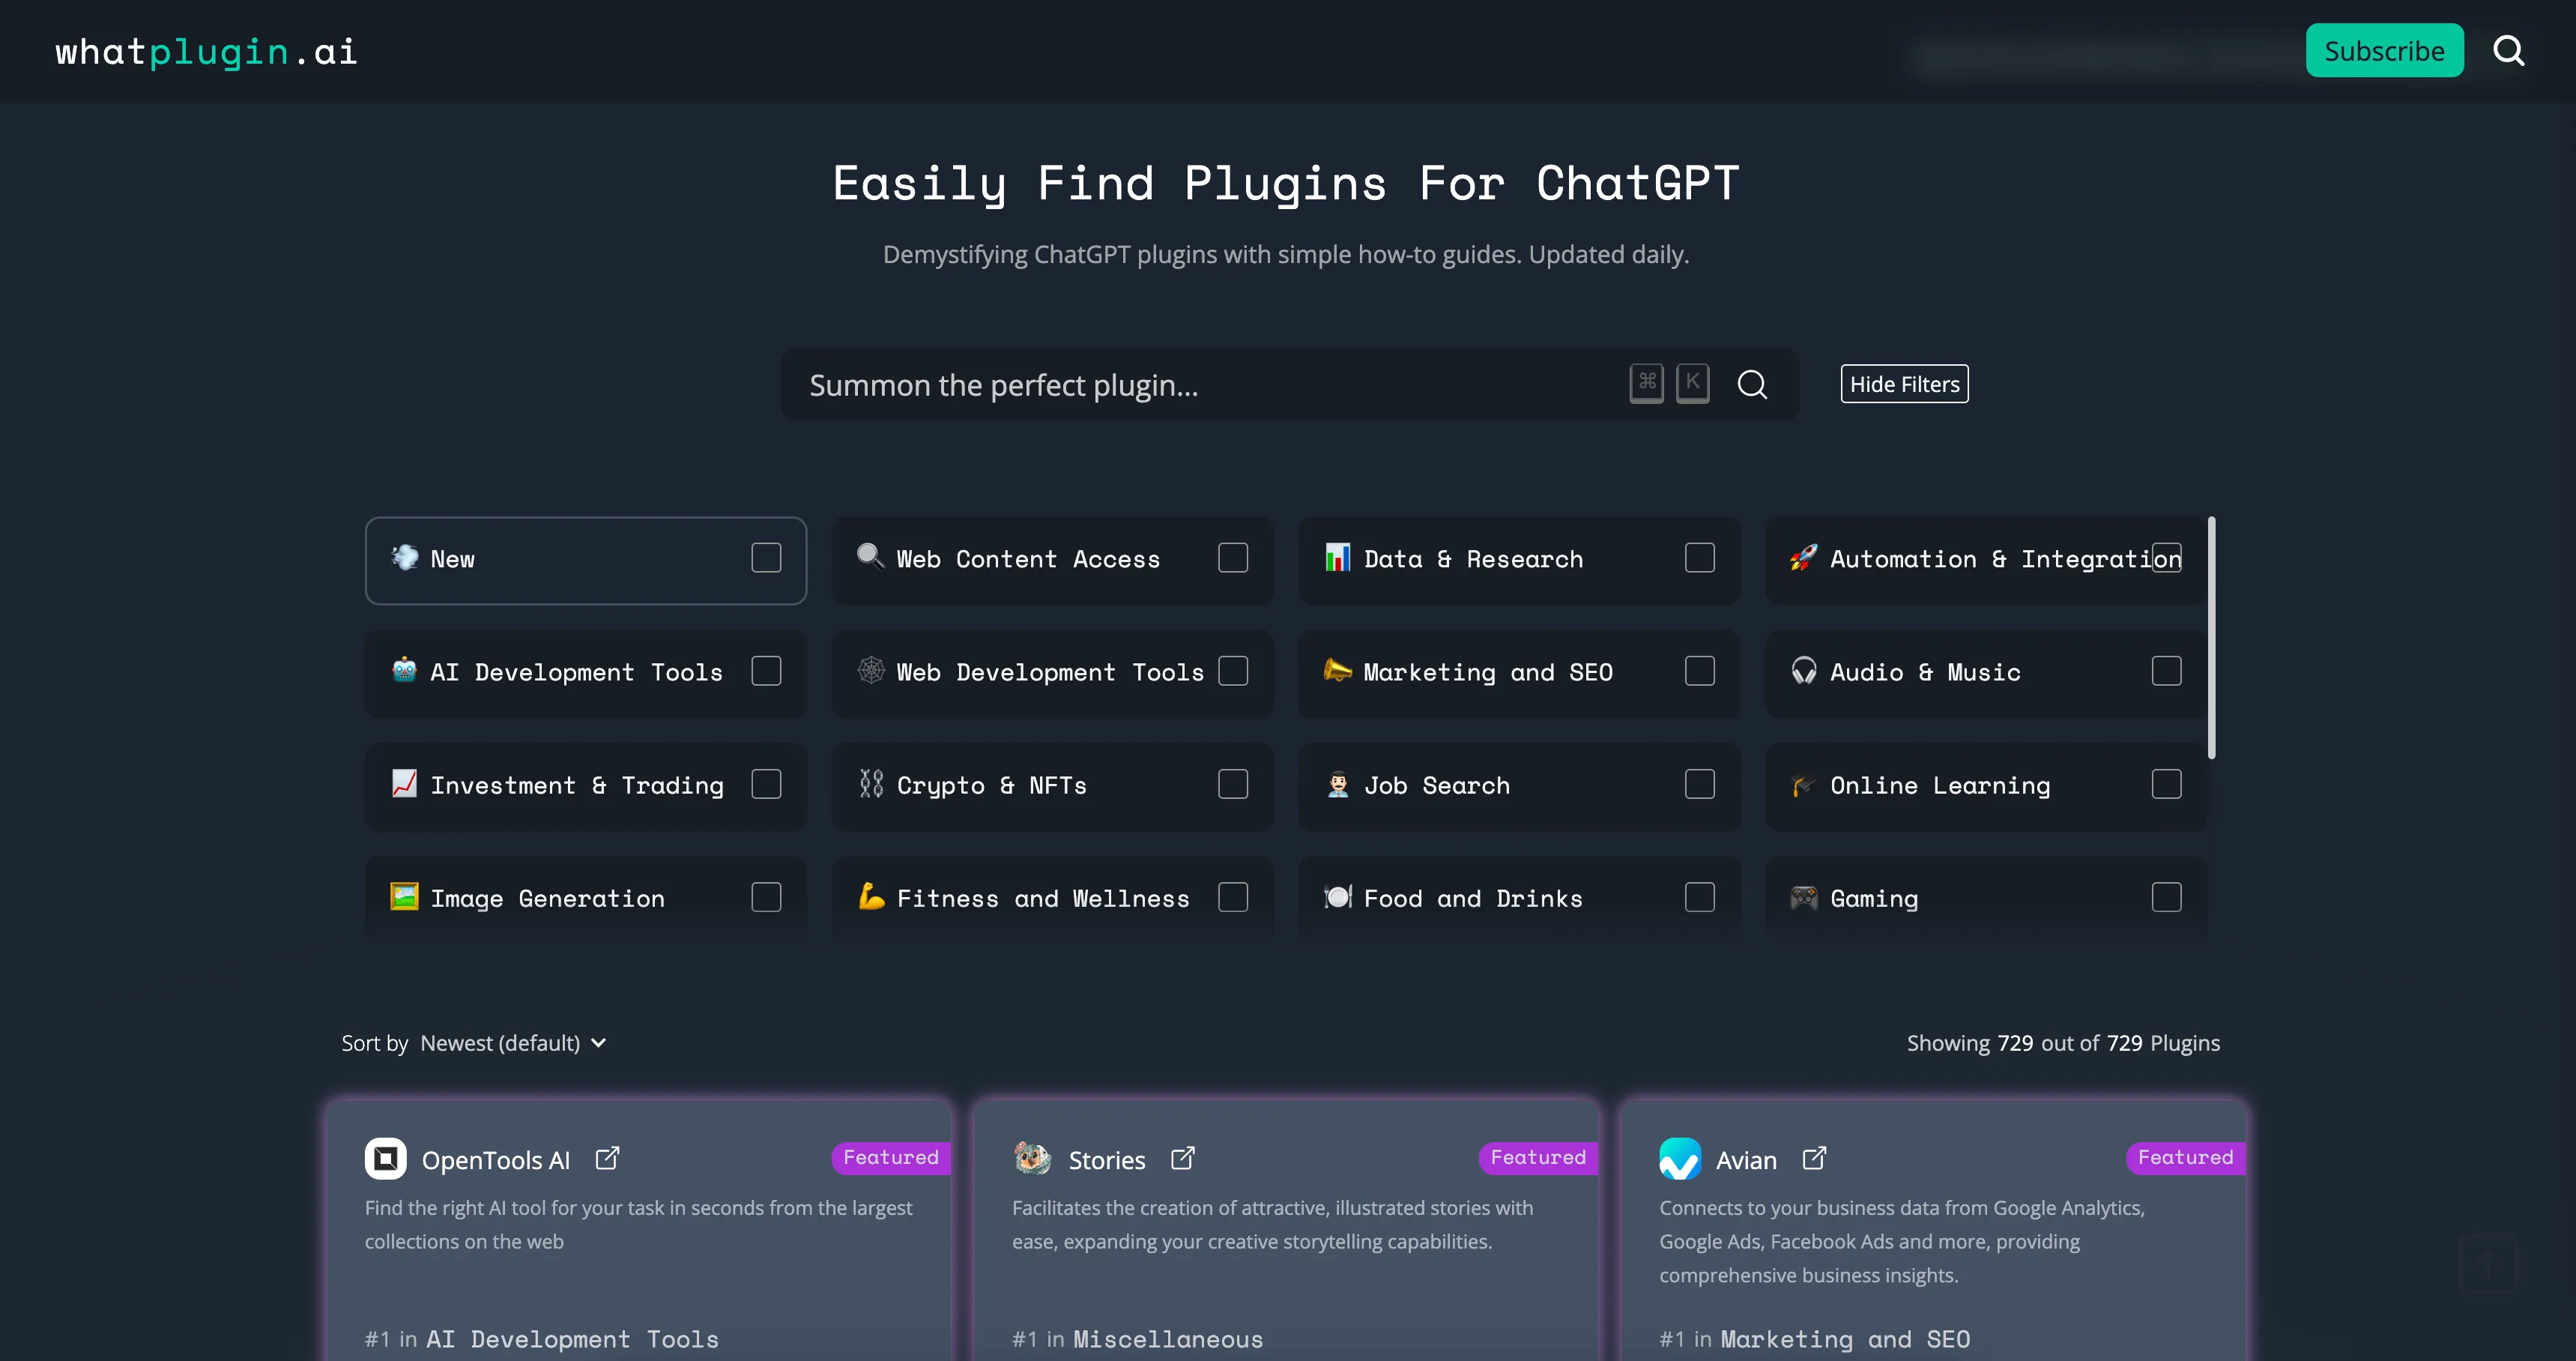Click the robot icon for AI Development Tools

point(404,671)
